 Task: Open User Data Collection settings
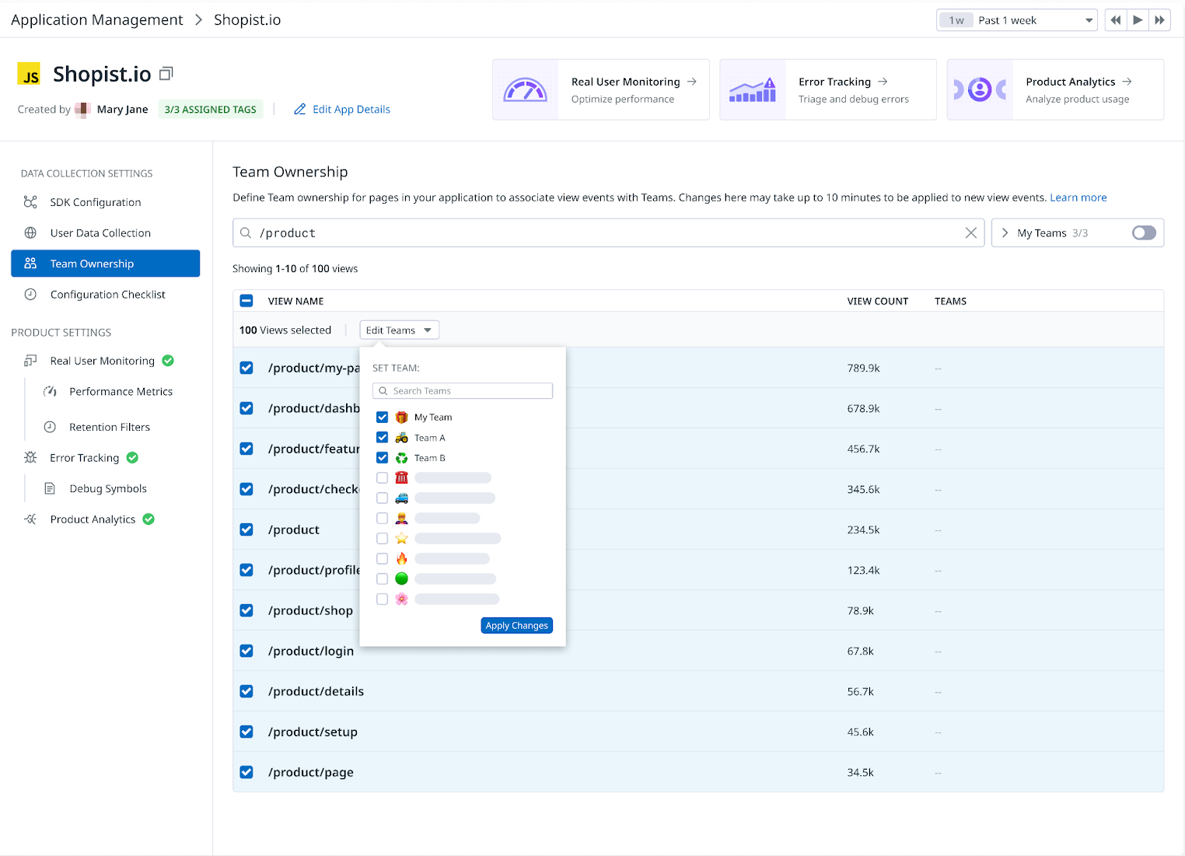(x=100, y=233)
